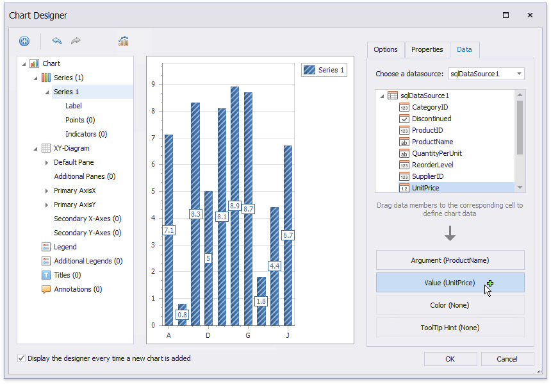Select the Discontinued boolean field

(x=431, y=119)
